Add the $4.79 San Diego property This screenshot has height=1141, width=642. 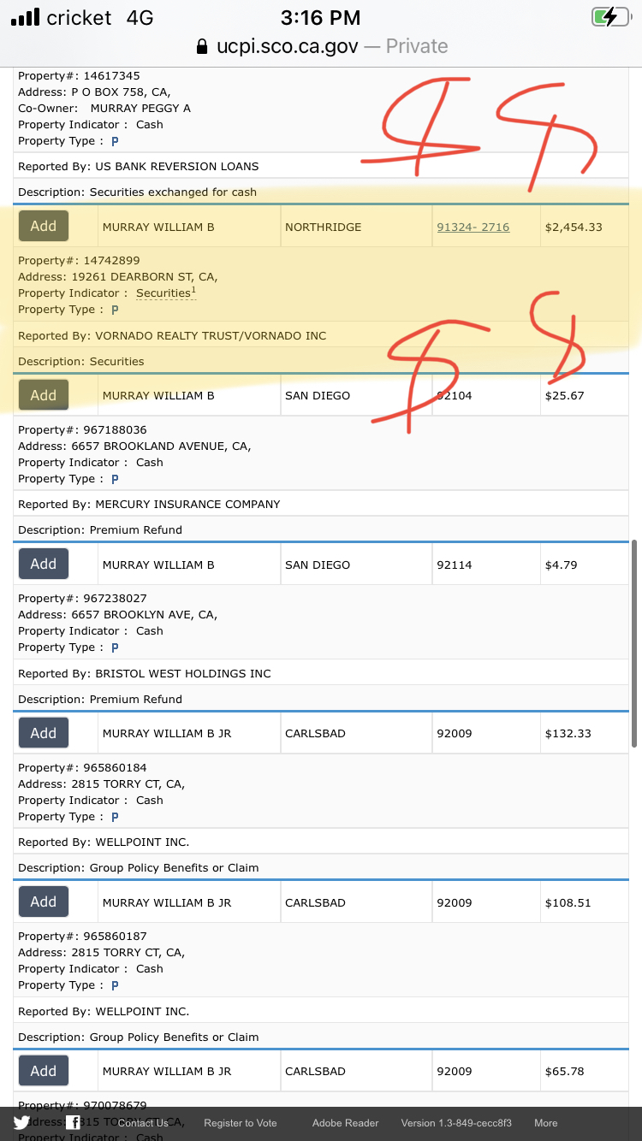[44, 564]
